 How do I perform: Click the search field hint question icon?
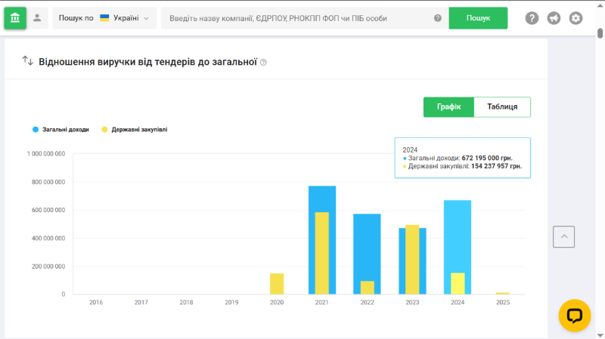click(437, 18)
